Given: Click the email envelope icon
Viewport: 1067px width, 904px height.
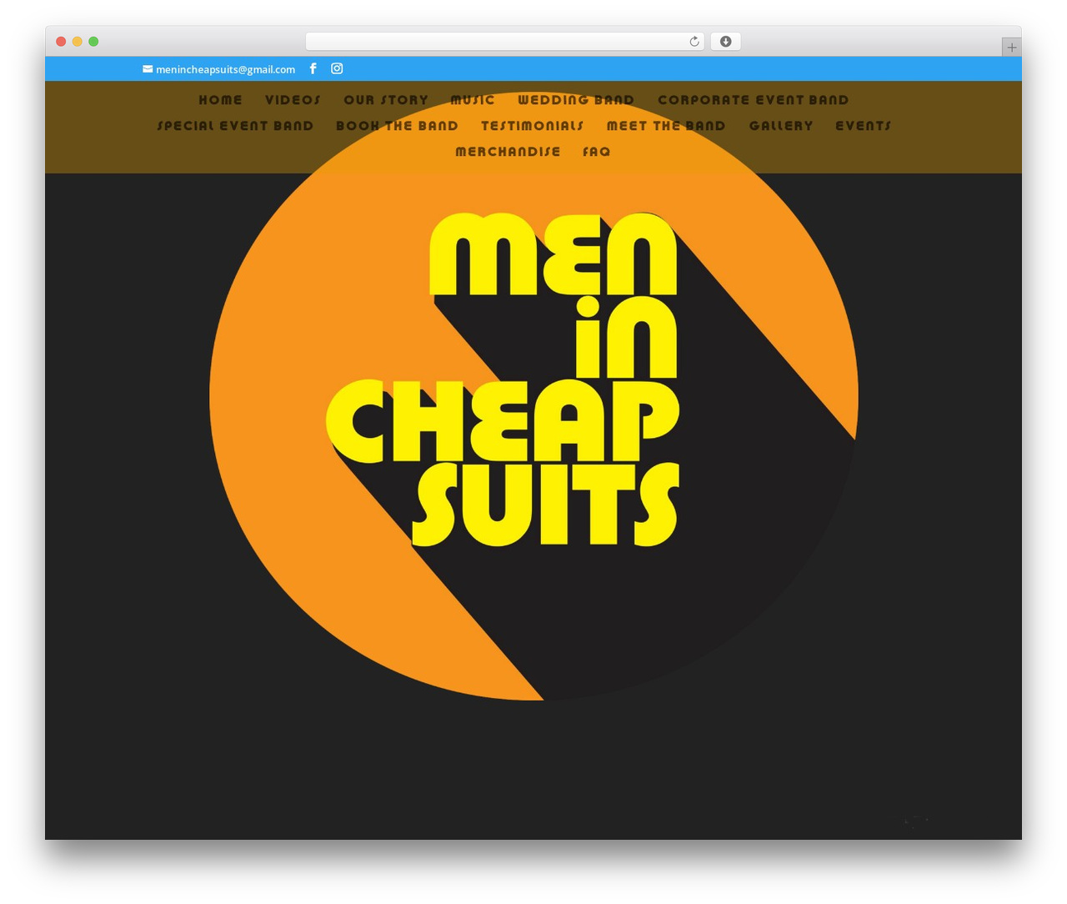Looking at the screenshot, I should coord(148,69).
